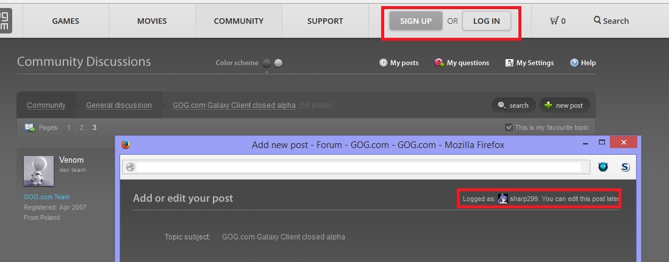Open GOG.com Galaxy Client closed alpha topic link
The height and width of the screenshot is (262, 669).
pyautogui.click(x=234, y=105)
